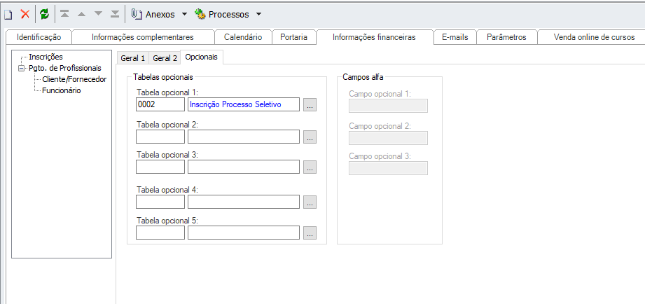Screen dimensions: 645x304
Task: Click the red delete X icon
Action: pos(25,14)
